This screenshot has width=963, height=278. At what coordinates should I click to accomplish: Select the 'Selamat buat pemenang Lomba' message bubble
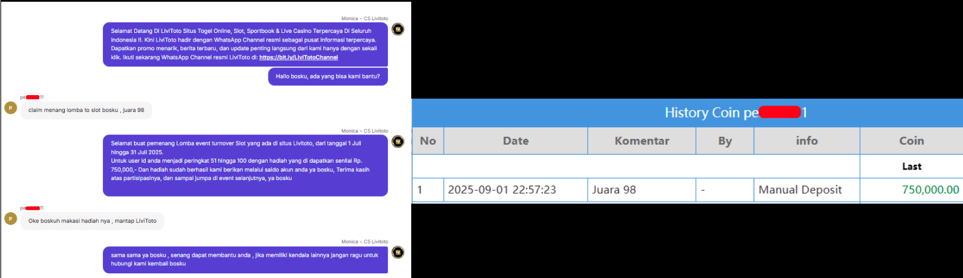point(245,166)
